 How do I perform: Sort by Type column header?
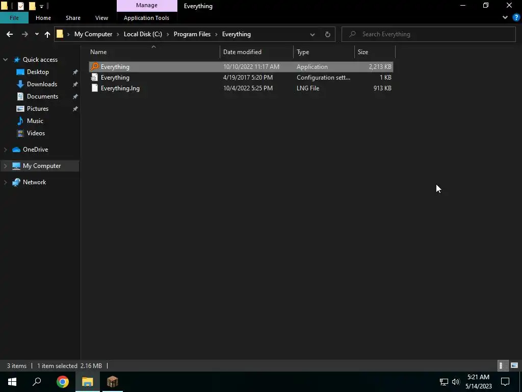tap(324, 52)
